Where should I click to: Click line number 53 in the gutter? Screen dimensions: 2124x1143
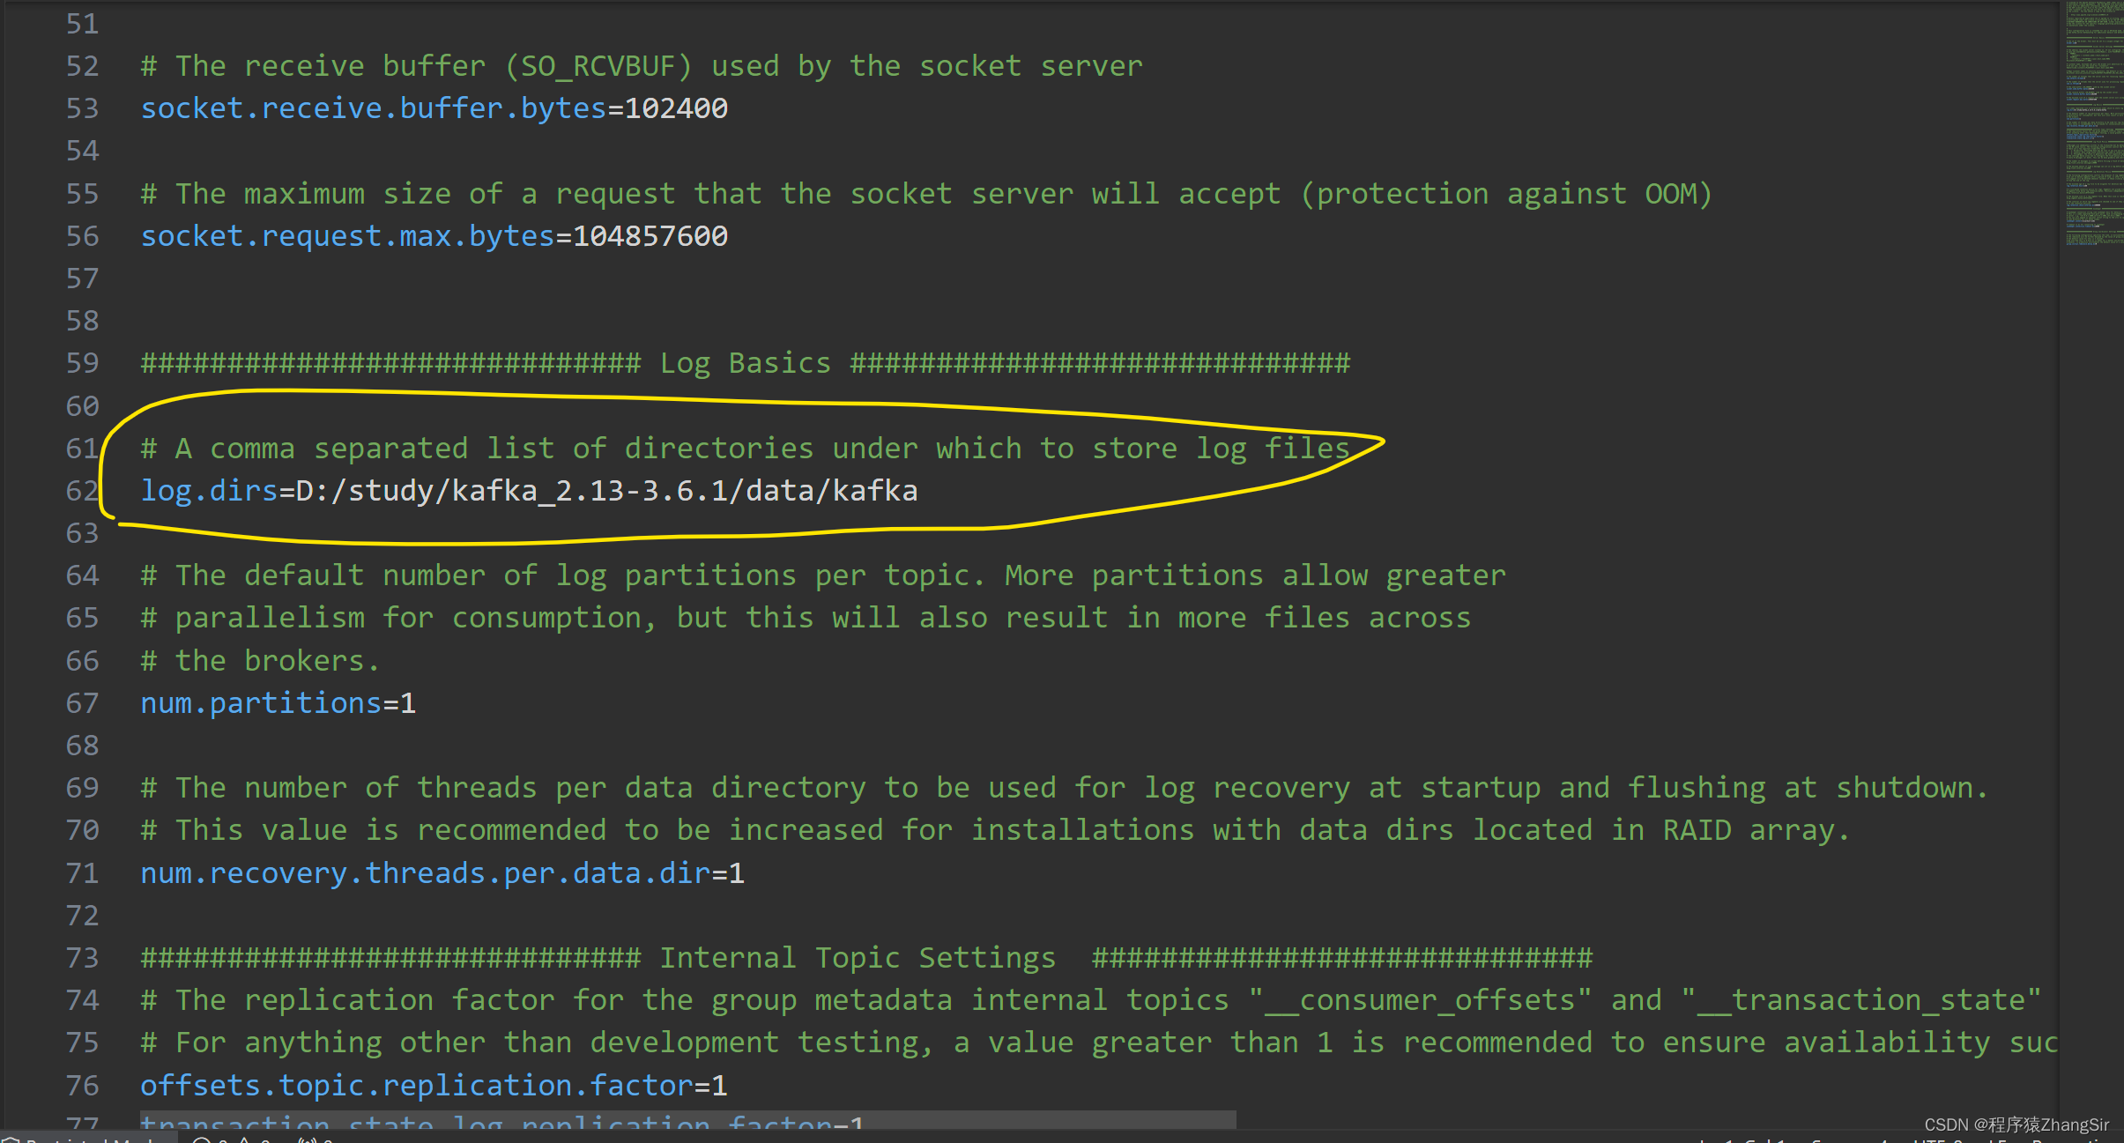coord(82,108)
